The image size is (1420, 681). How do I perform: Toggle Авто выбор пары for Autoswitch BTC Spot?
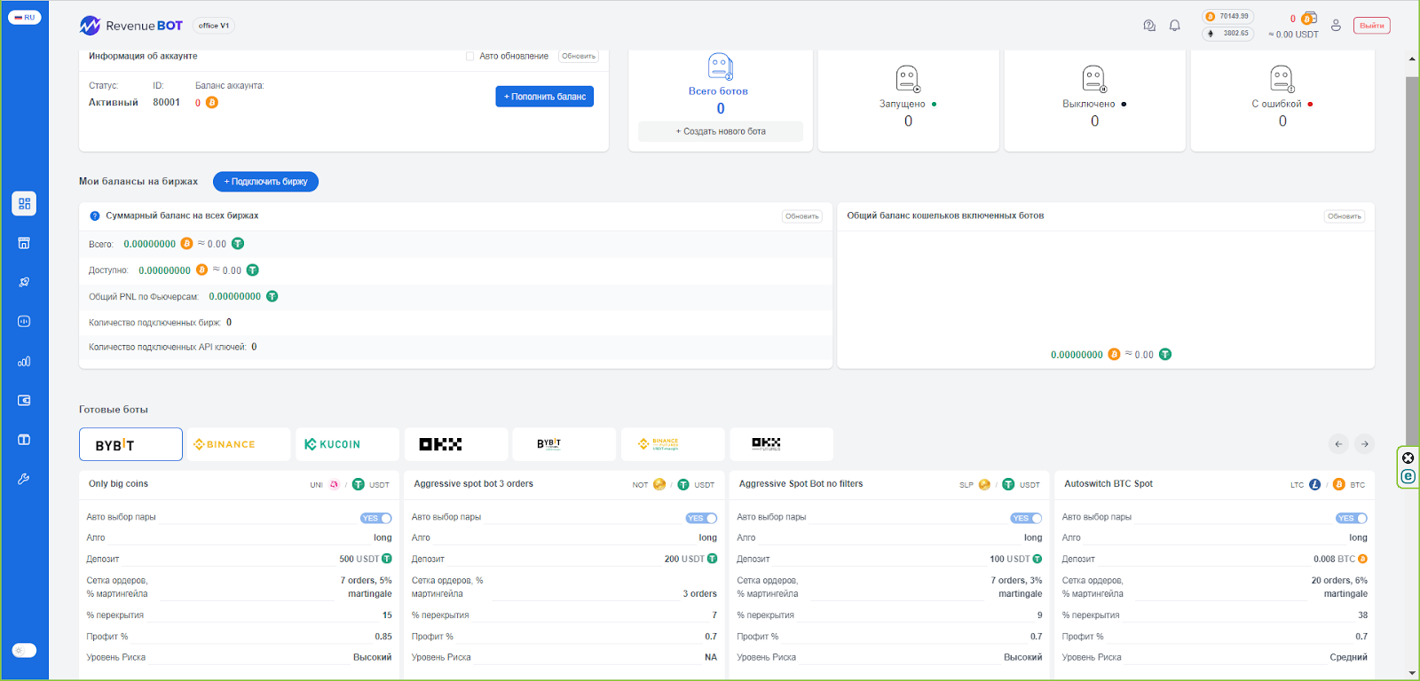tap(1351, 518)
